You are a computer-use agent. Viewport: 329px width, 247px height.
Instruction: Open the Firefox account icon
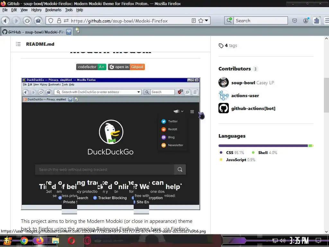[306, 20]
